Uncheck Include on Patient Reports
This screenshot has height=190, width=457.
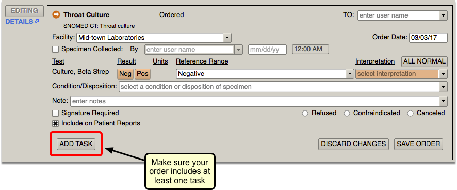coord(55,123)
